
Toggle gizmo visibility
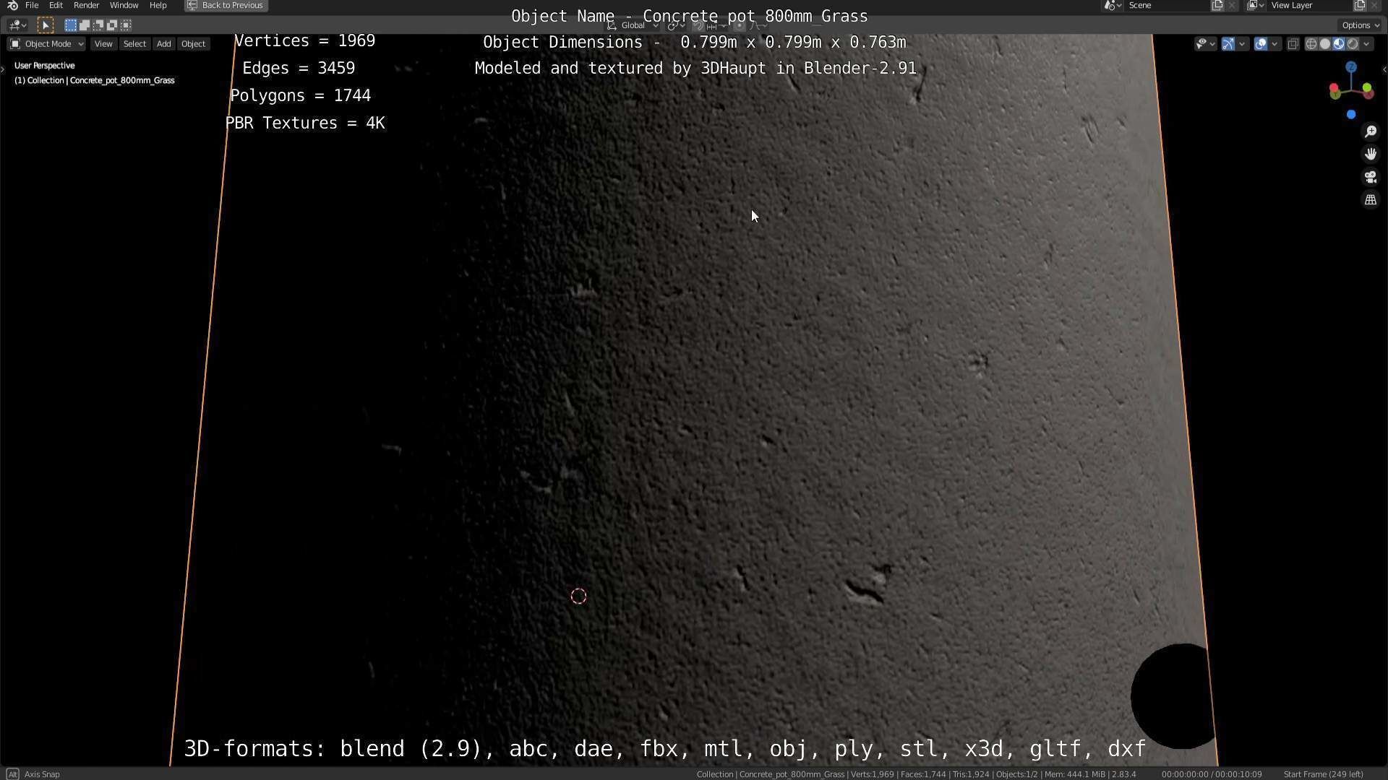[1228, 44]
